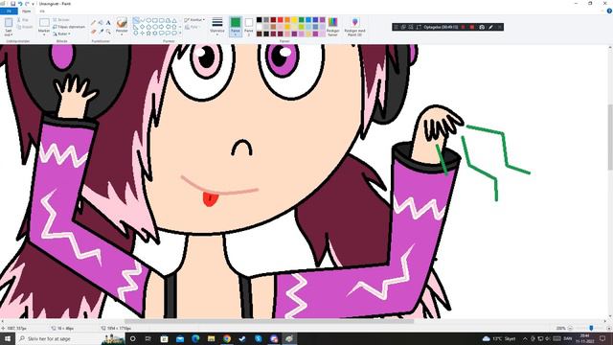Select the Fill with color bucket tool
This screenshot has width=613, height=345.
(x=101, y=23)
